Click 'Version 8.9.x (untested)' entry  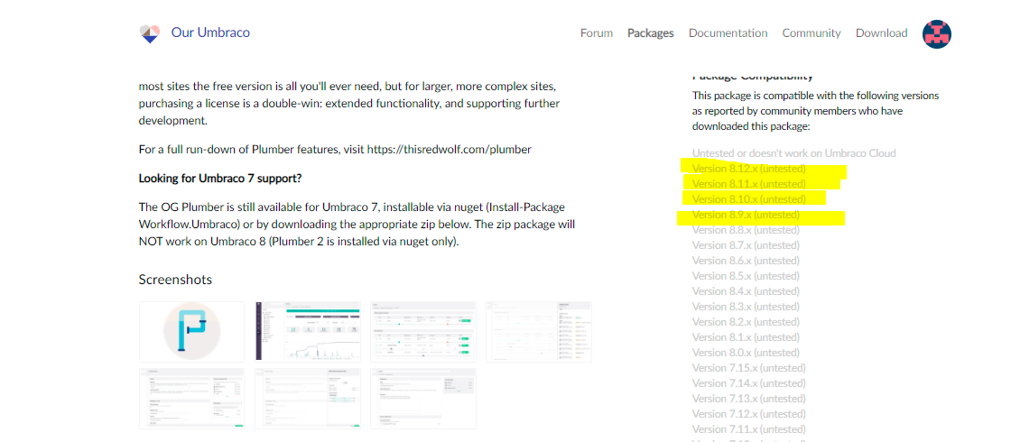pos(746,215)
